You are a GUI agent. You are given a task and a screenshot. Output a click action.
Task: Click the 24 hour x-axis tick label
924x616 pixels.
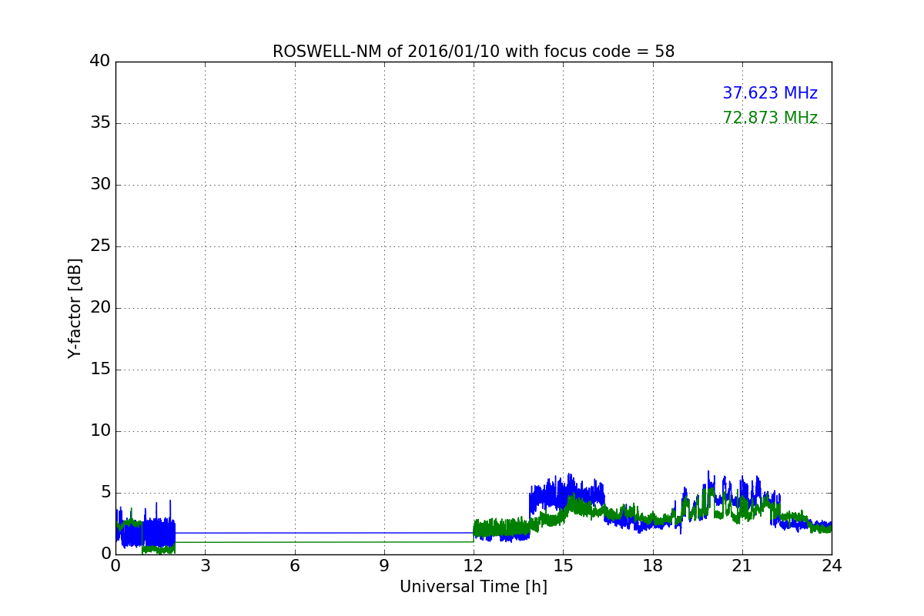(x=832, y=566)
